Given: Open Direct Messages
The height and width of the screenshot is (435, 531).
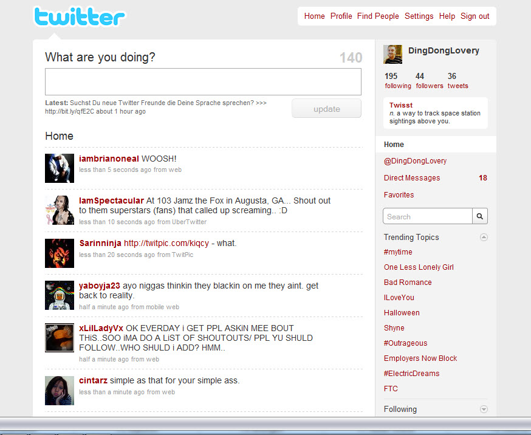Looking at the screenshot, I should 412,178.
